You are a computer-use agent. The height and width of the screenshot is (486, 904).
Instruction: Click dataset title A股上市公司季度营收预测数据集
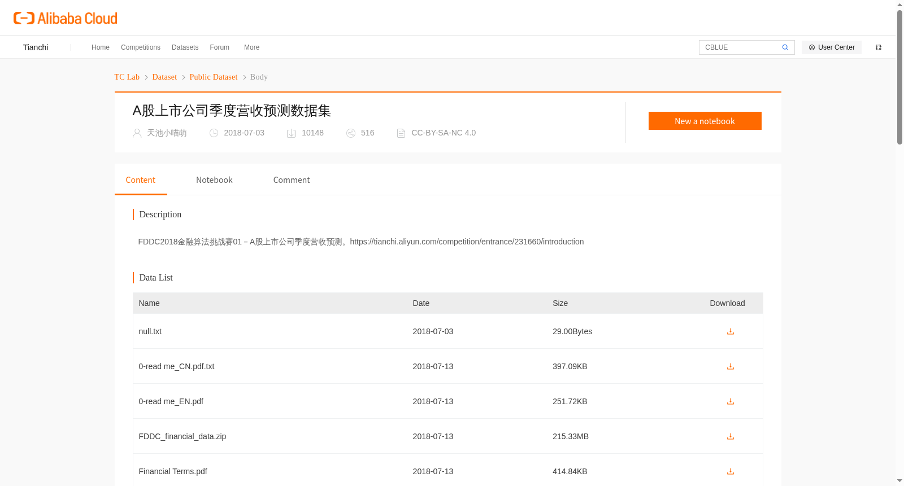(x=232, y=111)
